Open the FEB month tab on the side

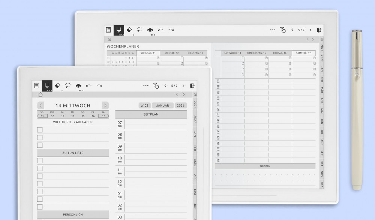195,148
